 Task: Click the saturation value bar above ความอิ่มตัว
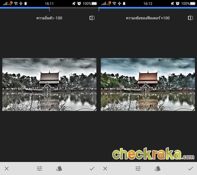coord(49,8)
